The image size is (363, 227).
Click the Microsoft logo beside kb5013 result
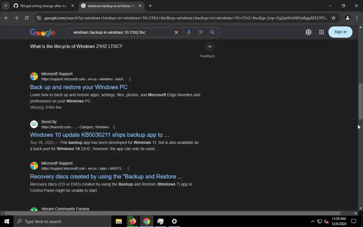click(x=34, y=166)
